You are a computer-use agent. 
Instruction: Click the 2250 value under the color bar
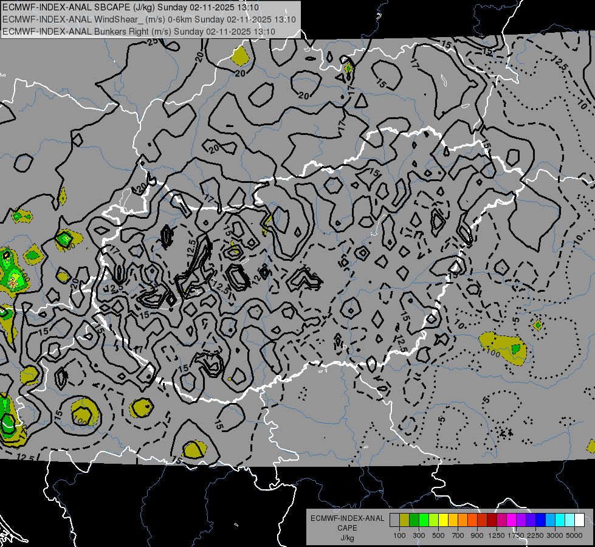pos(535,535)
